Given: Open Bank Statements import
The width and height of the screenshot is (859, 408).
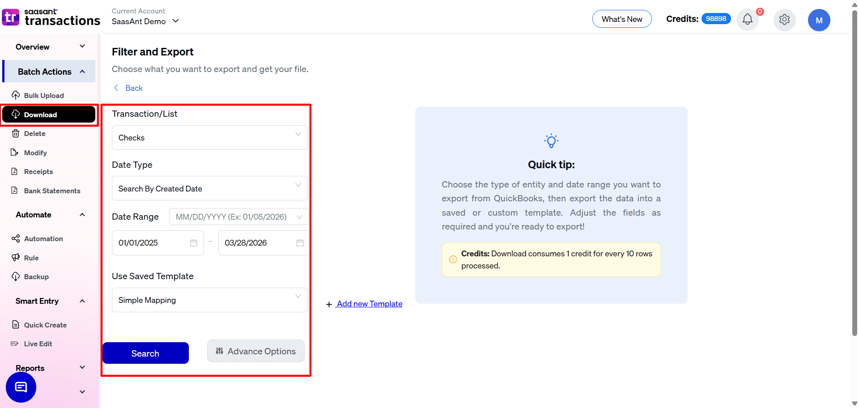Looking at the screenshot, I should (x=52, y=191).
